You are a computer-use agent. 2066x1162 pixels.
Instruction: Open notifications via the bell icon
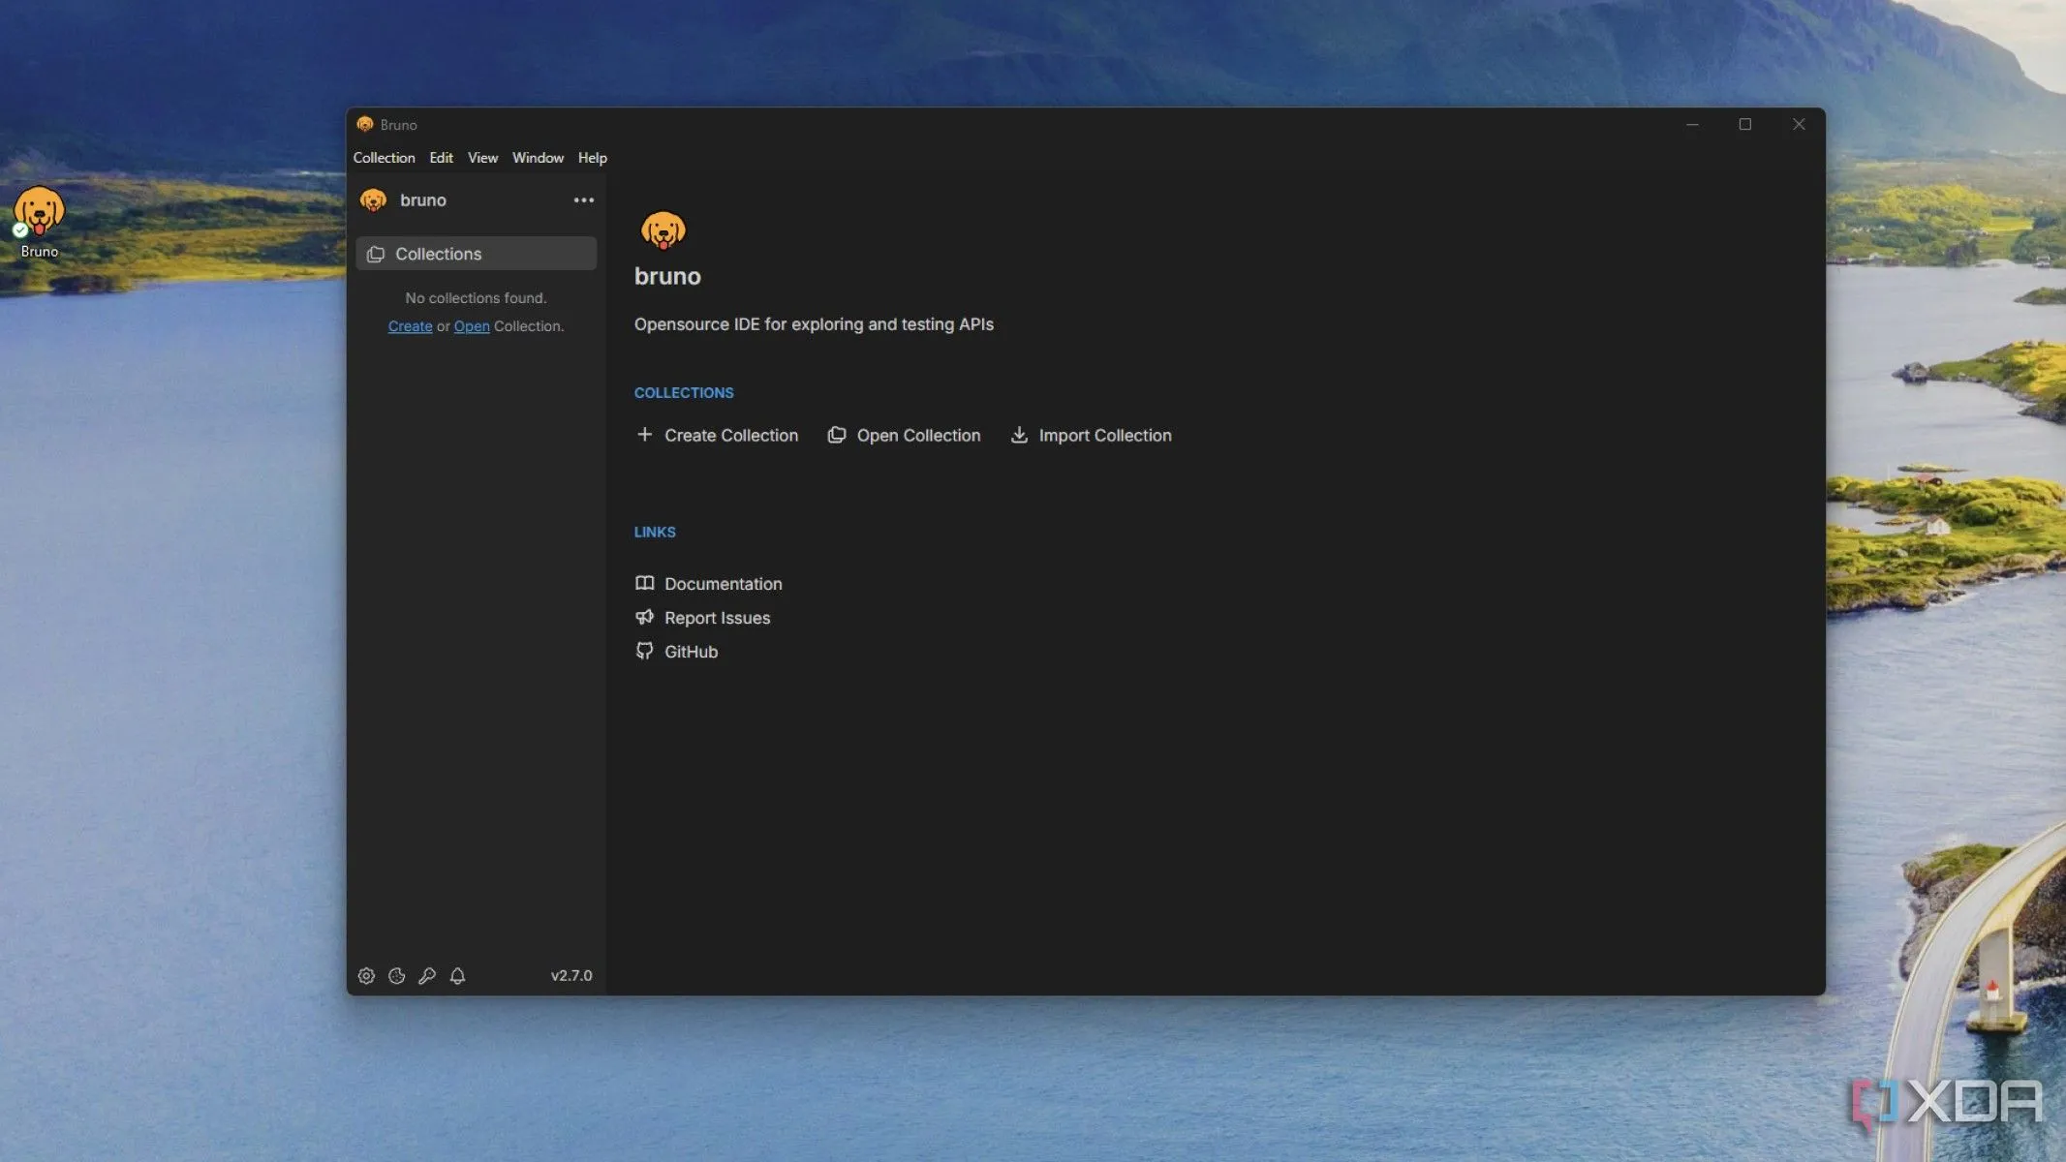[x=457, y=976]
